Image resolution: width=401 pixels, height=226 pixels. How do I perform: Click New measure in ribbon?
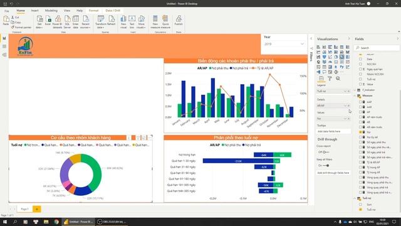[x=155, y=22]
